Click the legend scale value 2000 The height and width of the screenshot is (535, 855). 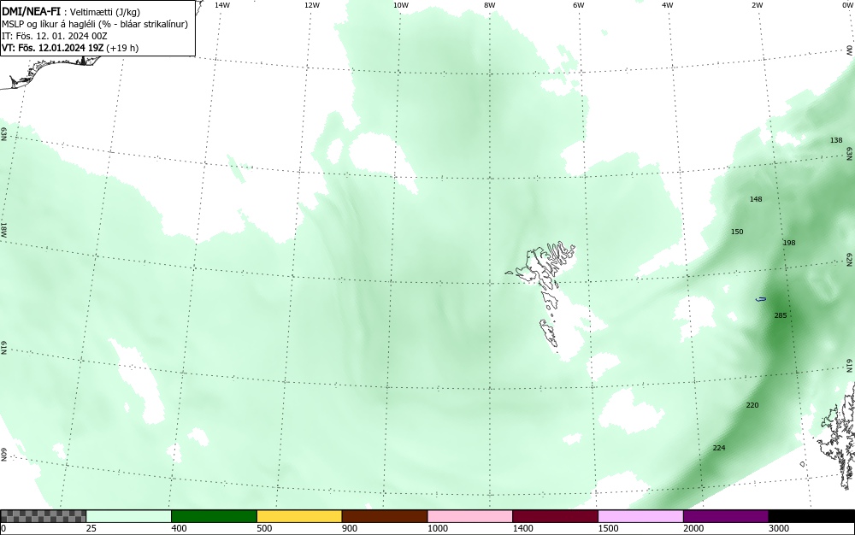[x=693, y=528]
